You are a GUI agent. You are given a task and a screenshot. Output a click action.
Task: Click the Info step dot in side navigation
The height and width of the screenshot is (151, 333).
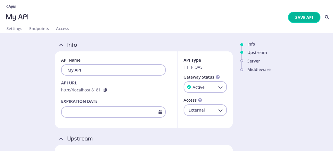pos(242,45)
